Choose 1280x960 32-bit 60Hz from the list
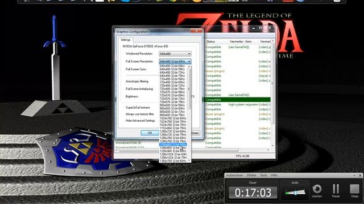This screenshot has width=364, height=204. (x=173, y=151)
